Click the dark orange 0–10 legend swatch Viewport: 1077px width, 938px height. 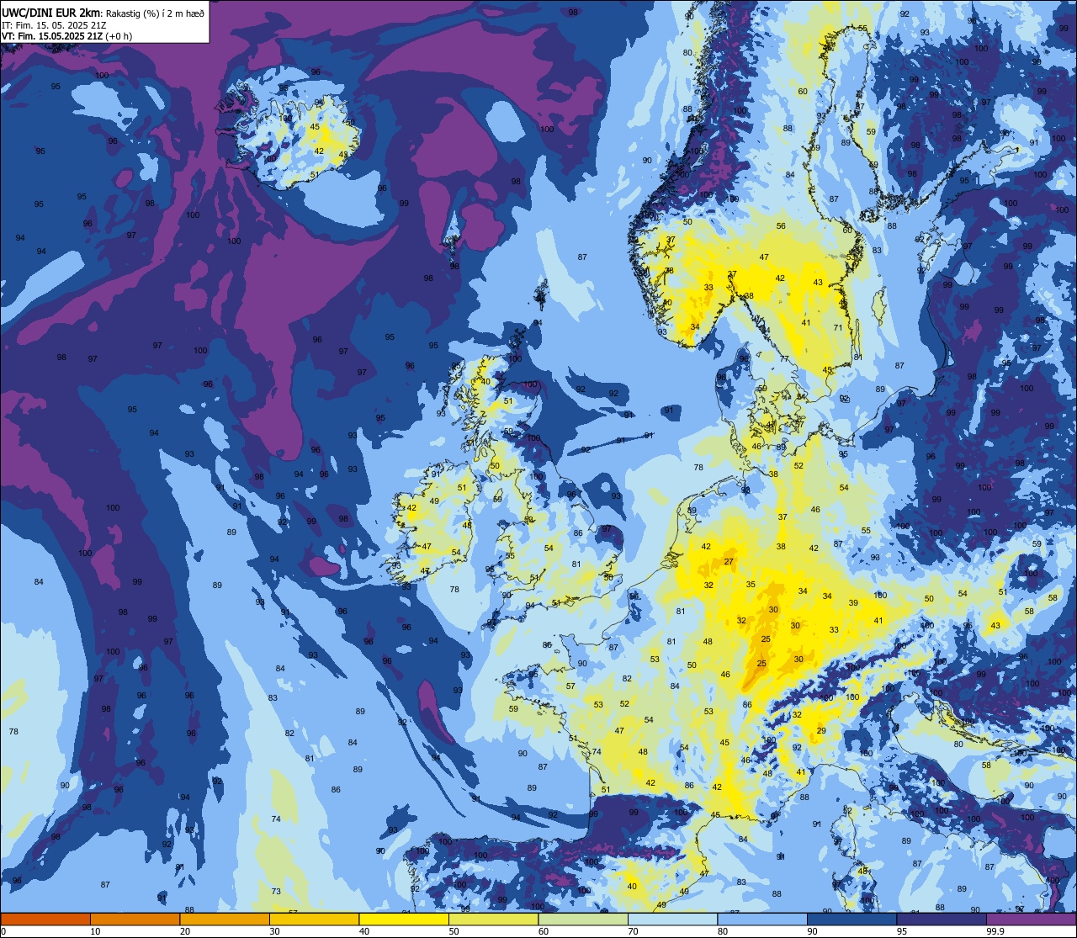coord(45,919)
